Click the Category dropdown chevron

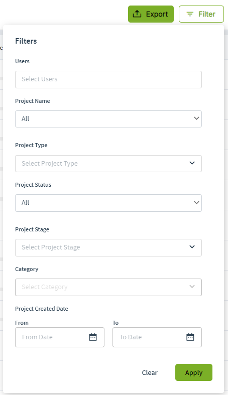click(x=192, y=287)
